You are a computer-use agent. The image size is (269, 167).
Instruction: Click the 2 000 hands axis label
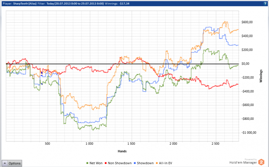tap(173, 144)
